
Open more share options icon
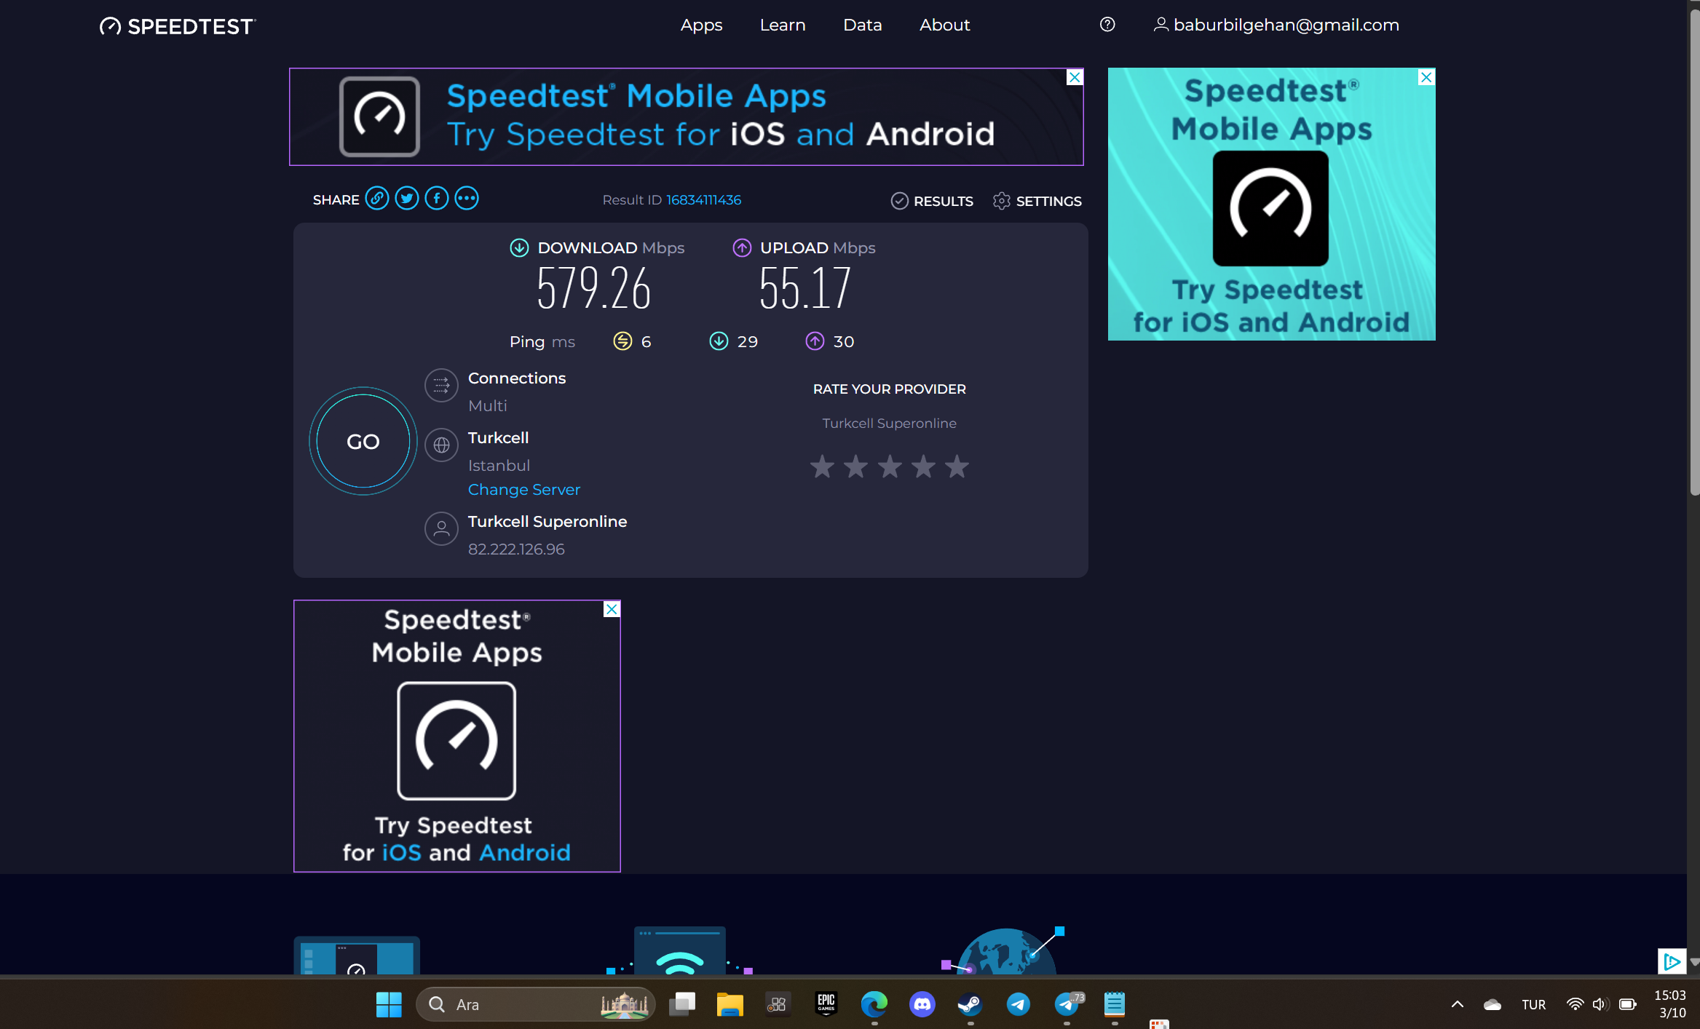[467, 199]
